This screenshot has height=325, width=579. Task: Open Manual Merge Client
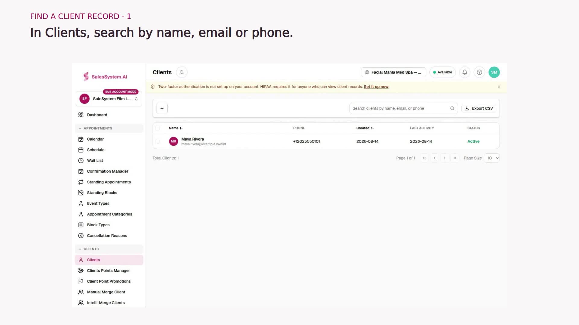[x=109, y=292]
